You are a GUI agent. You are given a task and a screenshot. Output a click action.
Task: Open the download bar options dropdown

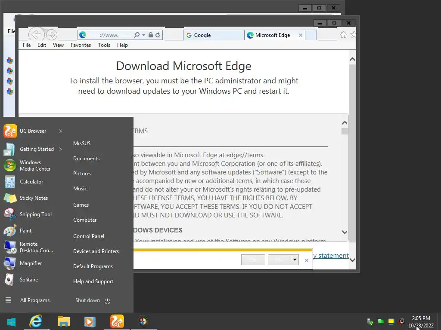point(295,260)
